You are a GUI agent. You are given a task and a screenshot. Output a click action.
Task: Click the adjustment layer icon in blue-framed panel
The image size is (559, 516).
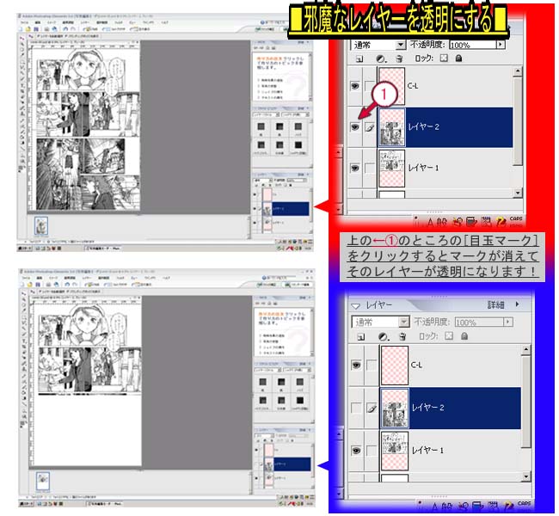[x=383, y=336]
